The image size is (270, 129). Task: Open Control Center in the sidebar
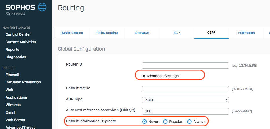click(18, 34)
